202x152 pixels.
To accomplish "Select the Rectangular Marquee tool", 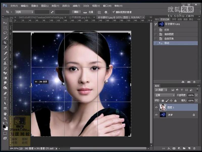I will pos(5,28).
